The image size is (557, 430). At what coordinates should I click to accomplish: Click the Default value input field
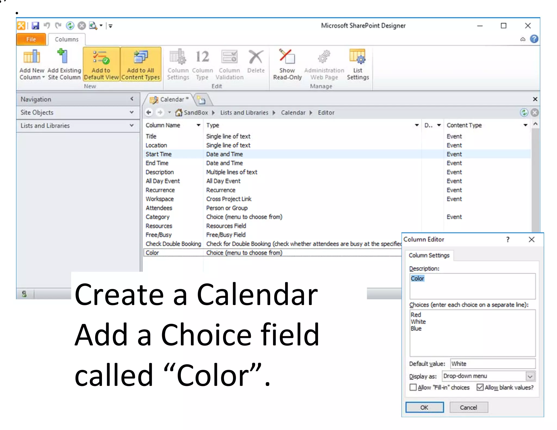point(493,364)
